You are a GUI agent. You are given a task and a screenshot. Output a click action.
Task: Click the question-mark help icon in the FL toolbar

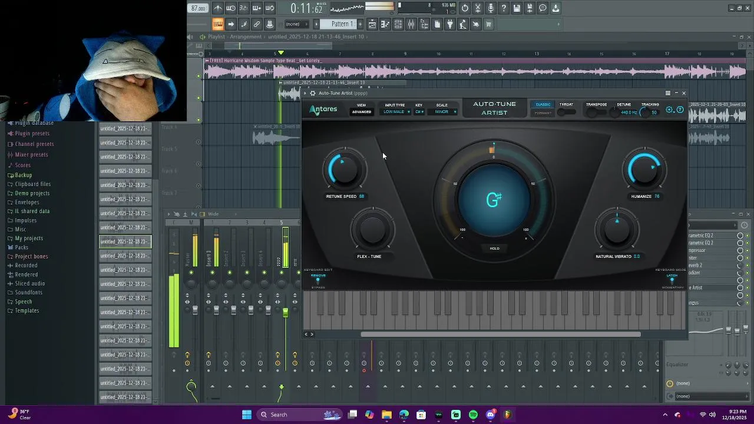click(x=504, y=8)
